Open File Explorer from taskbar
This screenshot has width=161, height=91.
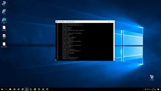[10, 89]
